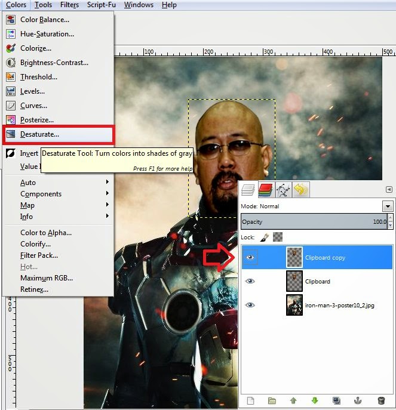Lower the selected layer
Image resolution: width=396 pixels, height=410 pixels.
point(315,400)
